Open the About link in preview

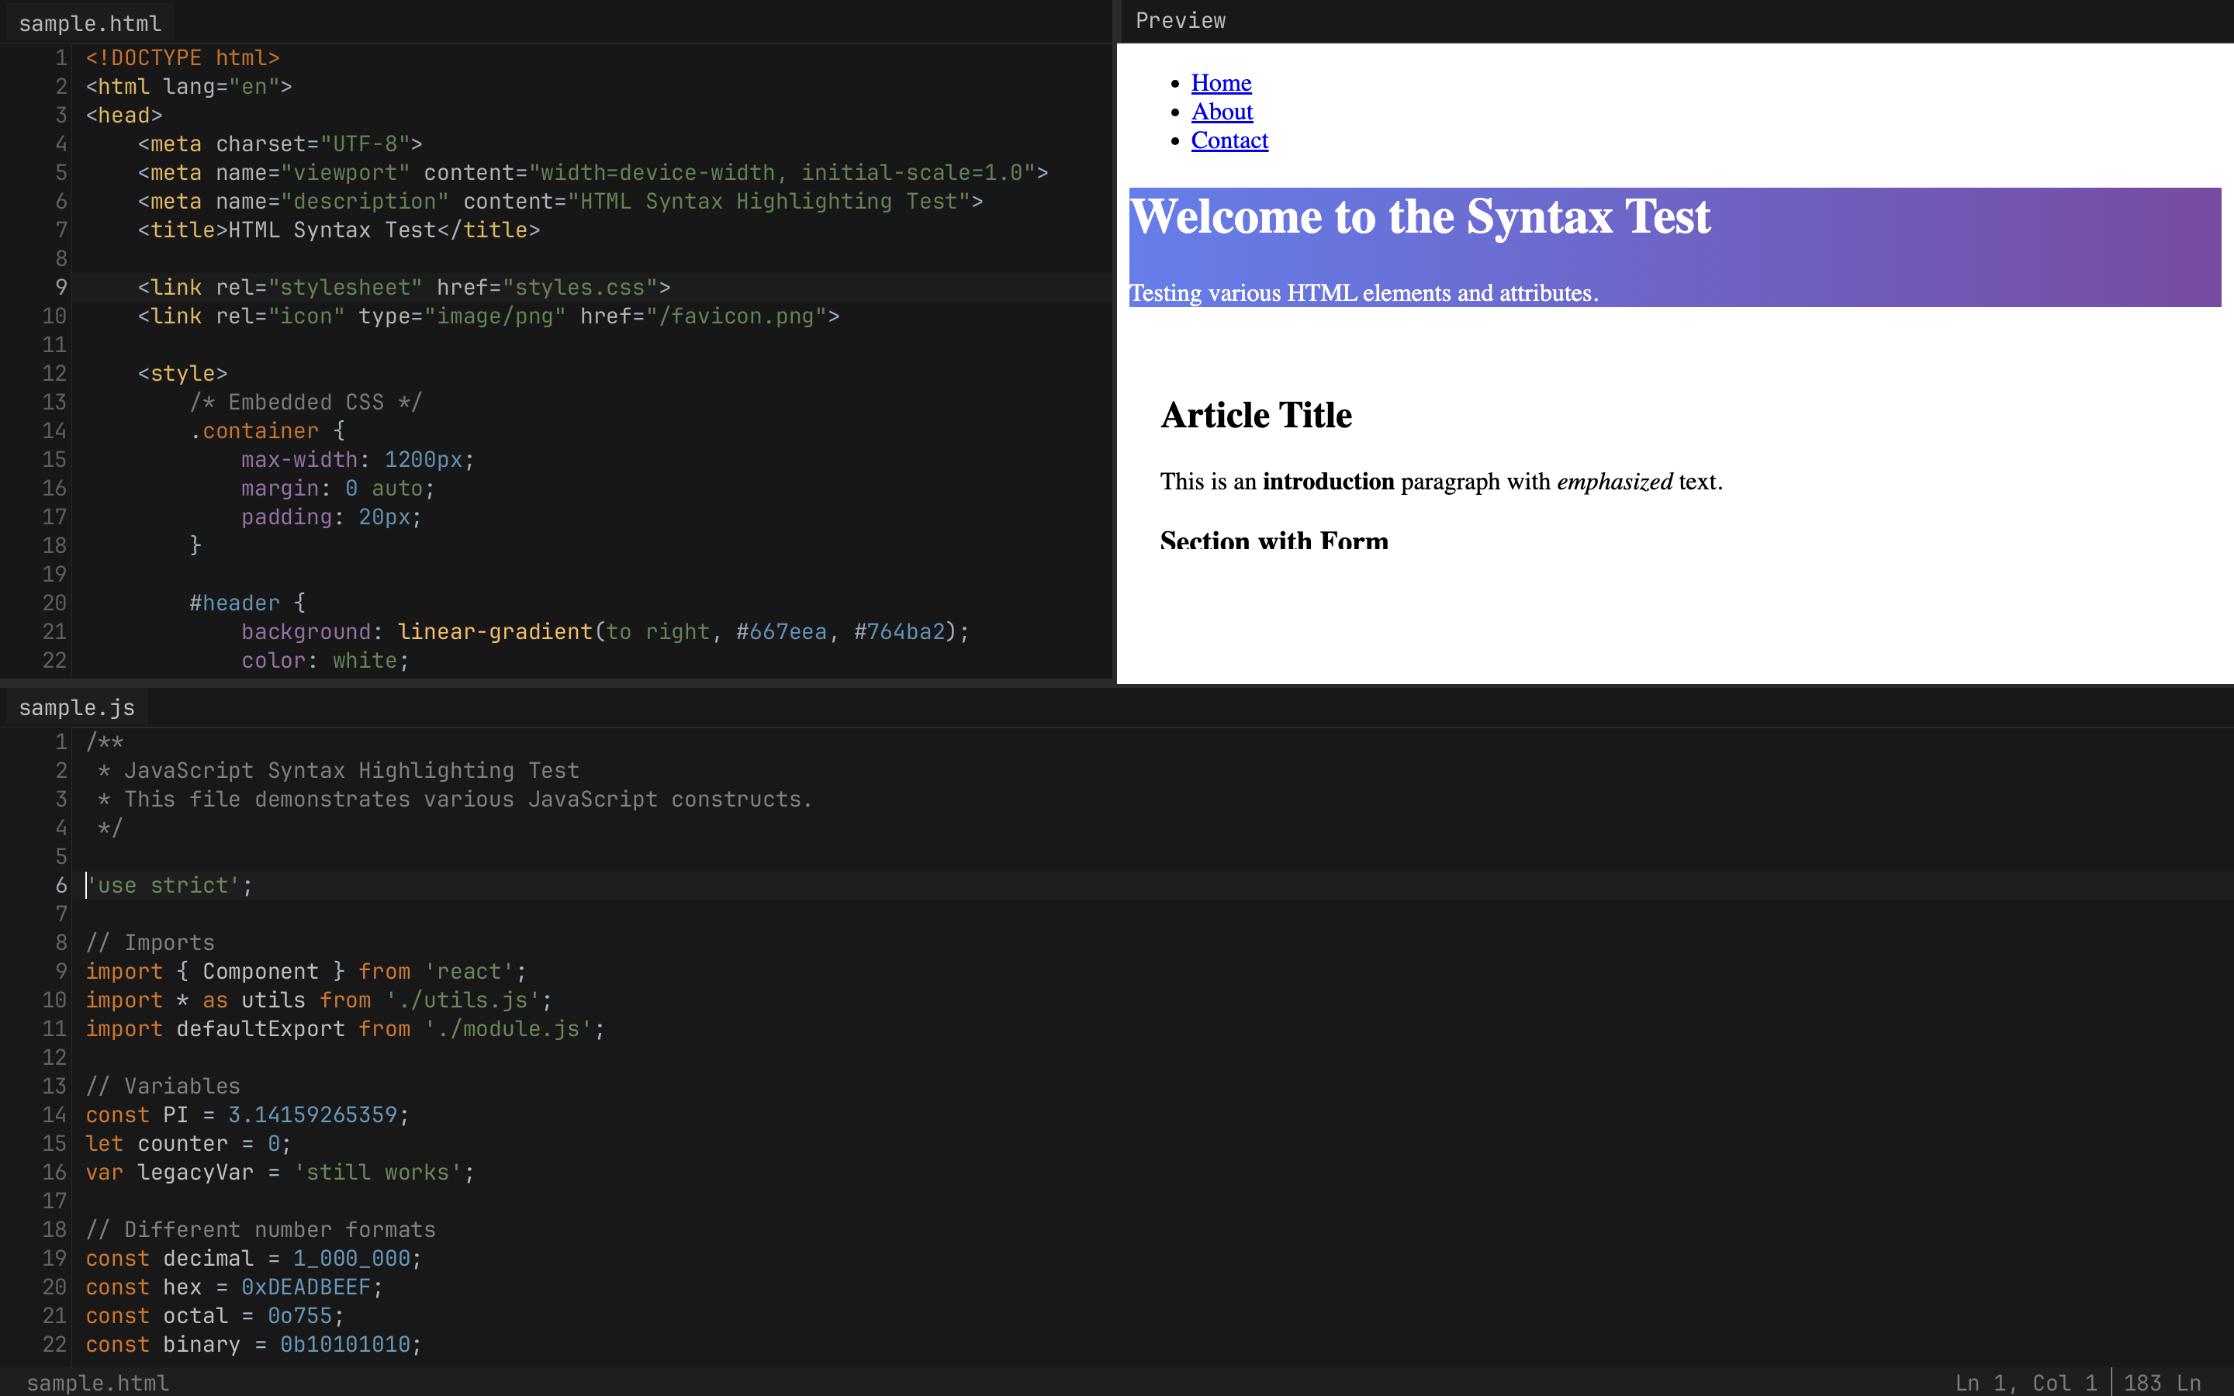point(1221,111)
